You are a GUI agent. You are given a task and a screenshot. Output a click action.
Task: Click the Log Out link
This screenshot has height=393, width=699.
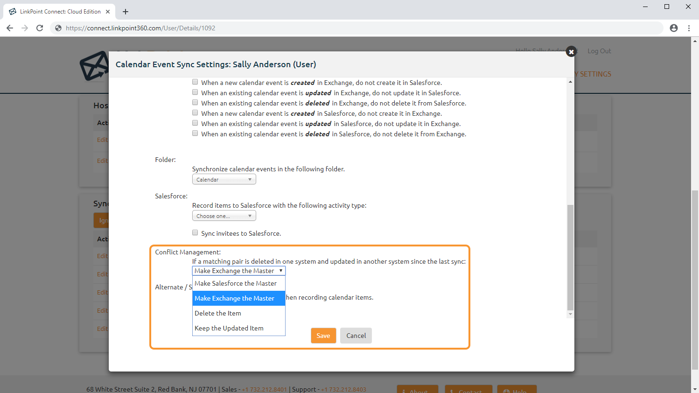click(x=599, y=51)
